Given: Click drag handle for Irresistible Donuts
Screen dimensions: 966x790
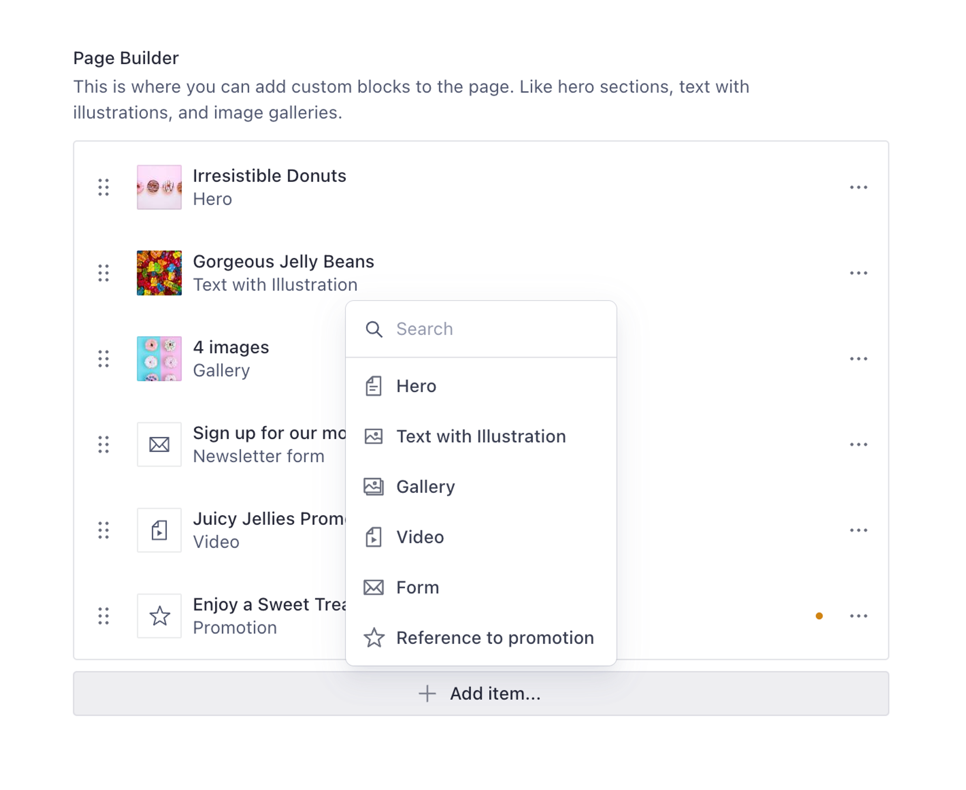Looking at the screenshot, I should click(x=103, y=187).
